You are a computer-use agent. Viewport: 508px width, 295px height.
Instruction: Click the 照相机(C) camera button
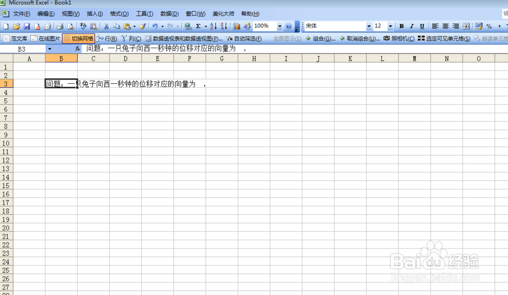(x=399, y=39)
